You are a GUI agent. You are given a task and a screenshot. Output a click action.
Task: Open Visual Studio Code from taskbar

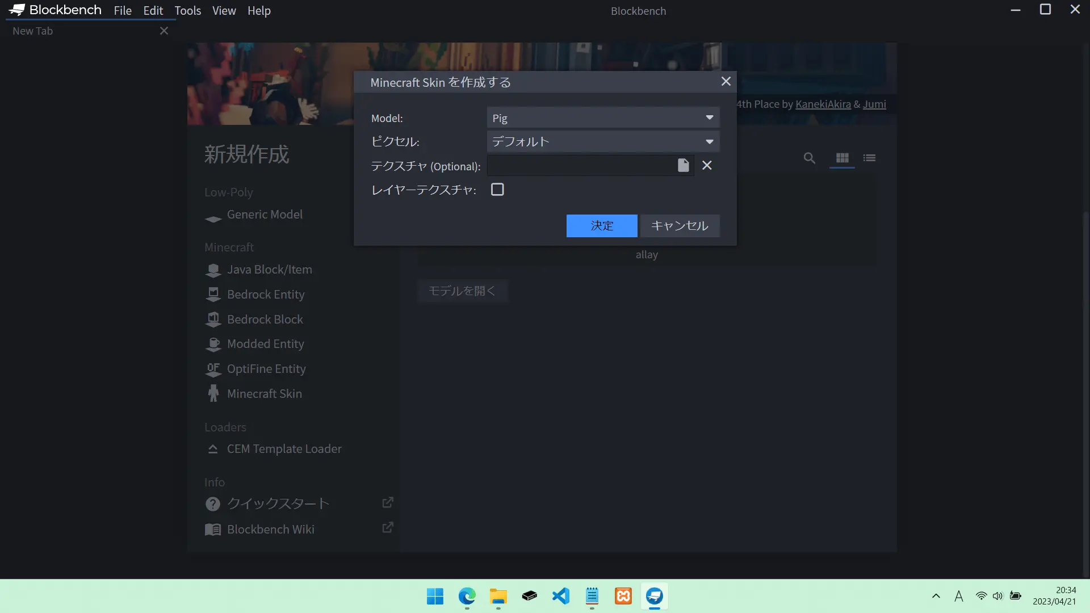[x=560, y=596]
